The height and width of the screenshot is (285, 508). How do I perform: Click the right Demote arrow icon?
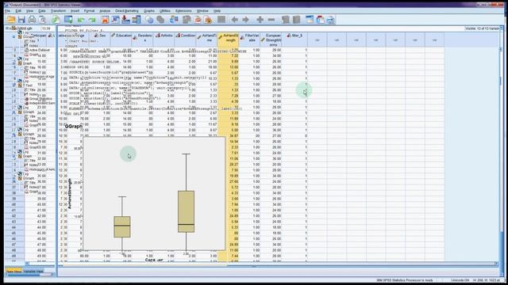click(x=245, y=20)
